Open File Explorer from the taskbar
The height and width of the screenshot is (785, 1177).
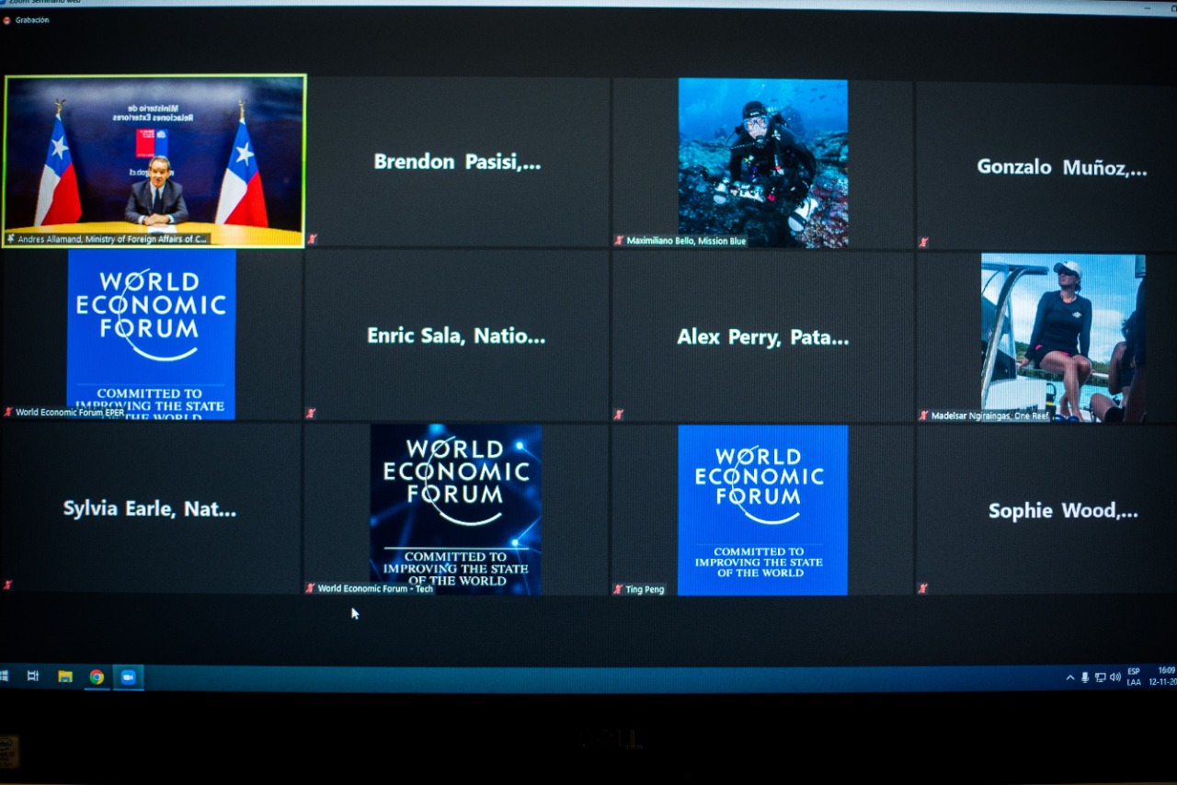pos(65,677)
